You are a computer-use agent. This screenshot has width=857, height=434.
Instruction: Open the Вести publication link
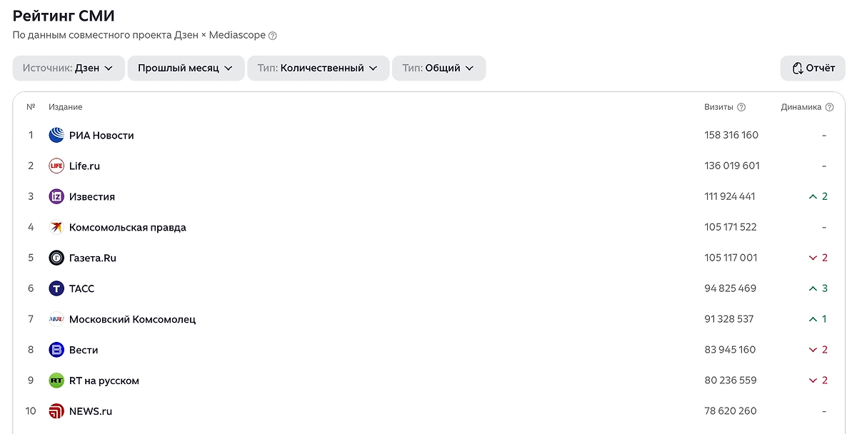coord(84,350)
